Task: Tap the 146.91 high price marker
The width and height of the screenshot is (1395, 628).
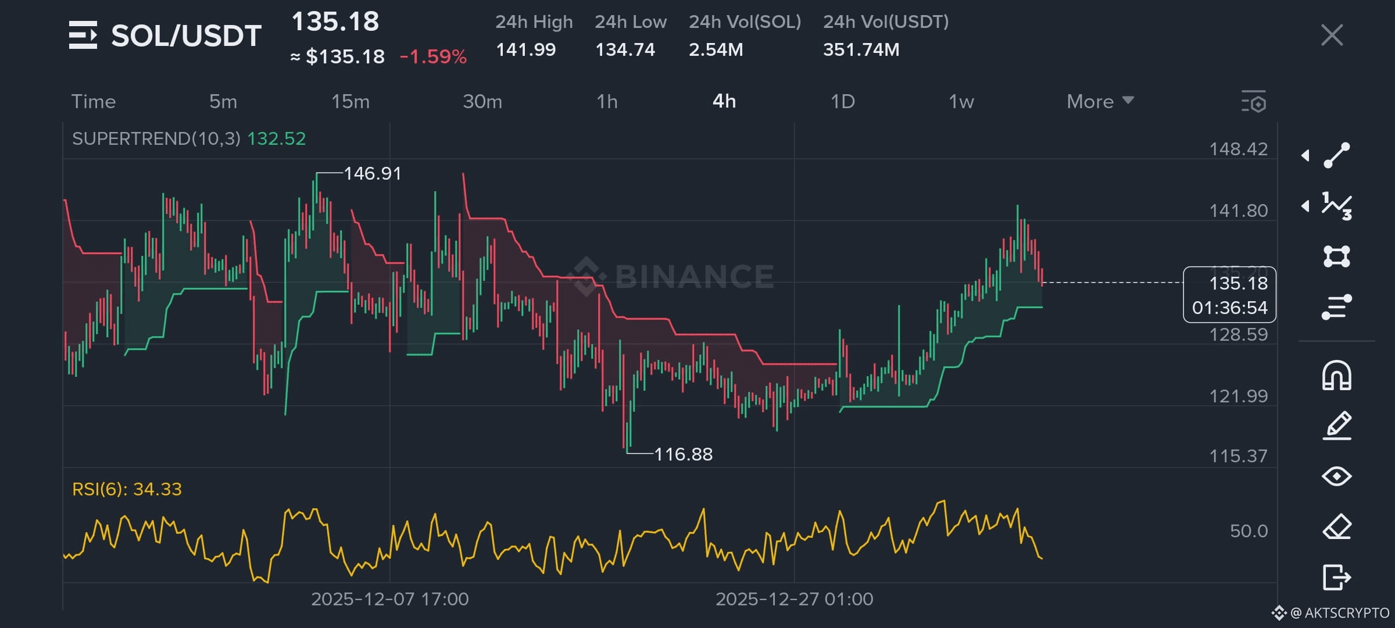Action: tap(373, 173)
